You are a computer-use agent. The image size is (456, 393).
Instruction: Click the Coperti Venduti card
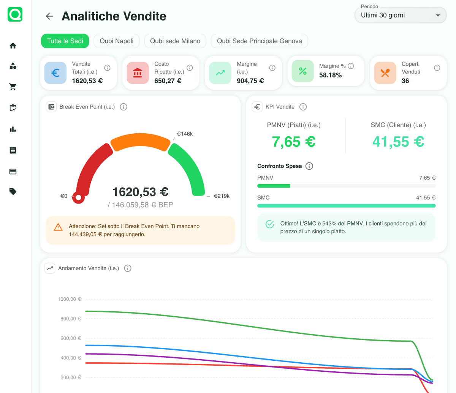pos(408,73)
